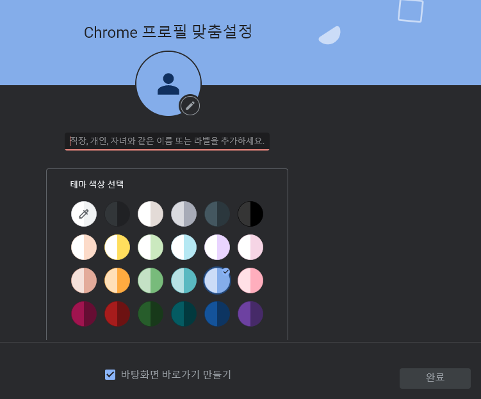The image size is (481, 399).
Task: Select the black theme swatch
Action: tap(250, 214)
